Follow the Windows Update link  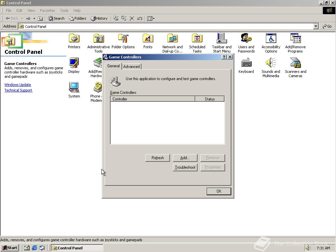click(x=17, y=85)
